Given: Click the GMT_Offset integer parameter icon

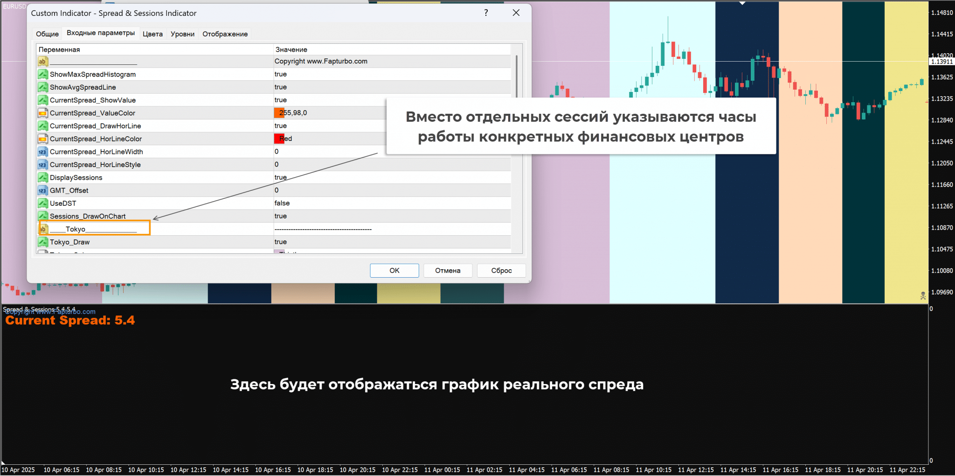Looking at the screenshot, I should 42,190.
